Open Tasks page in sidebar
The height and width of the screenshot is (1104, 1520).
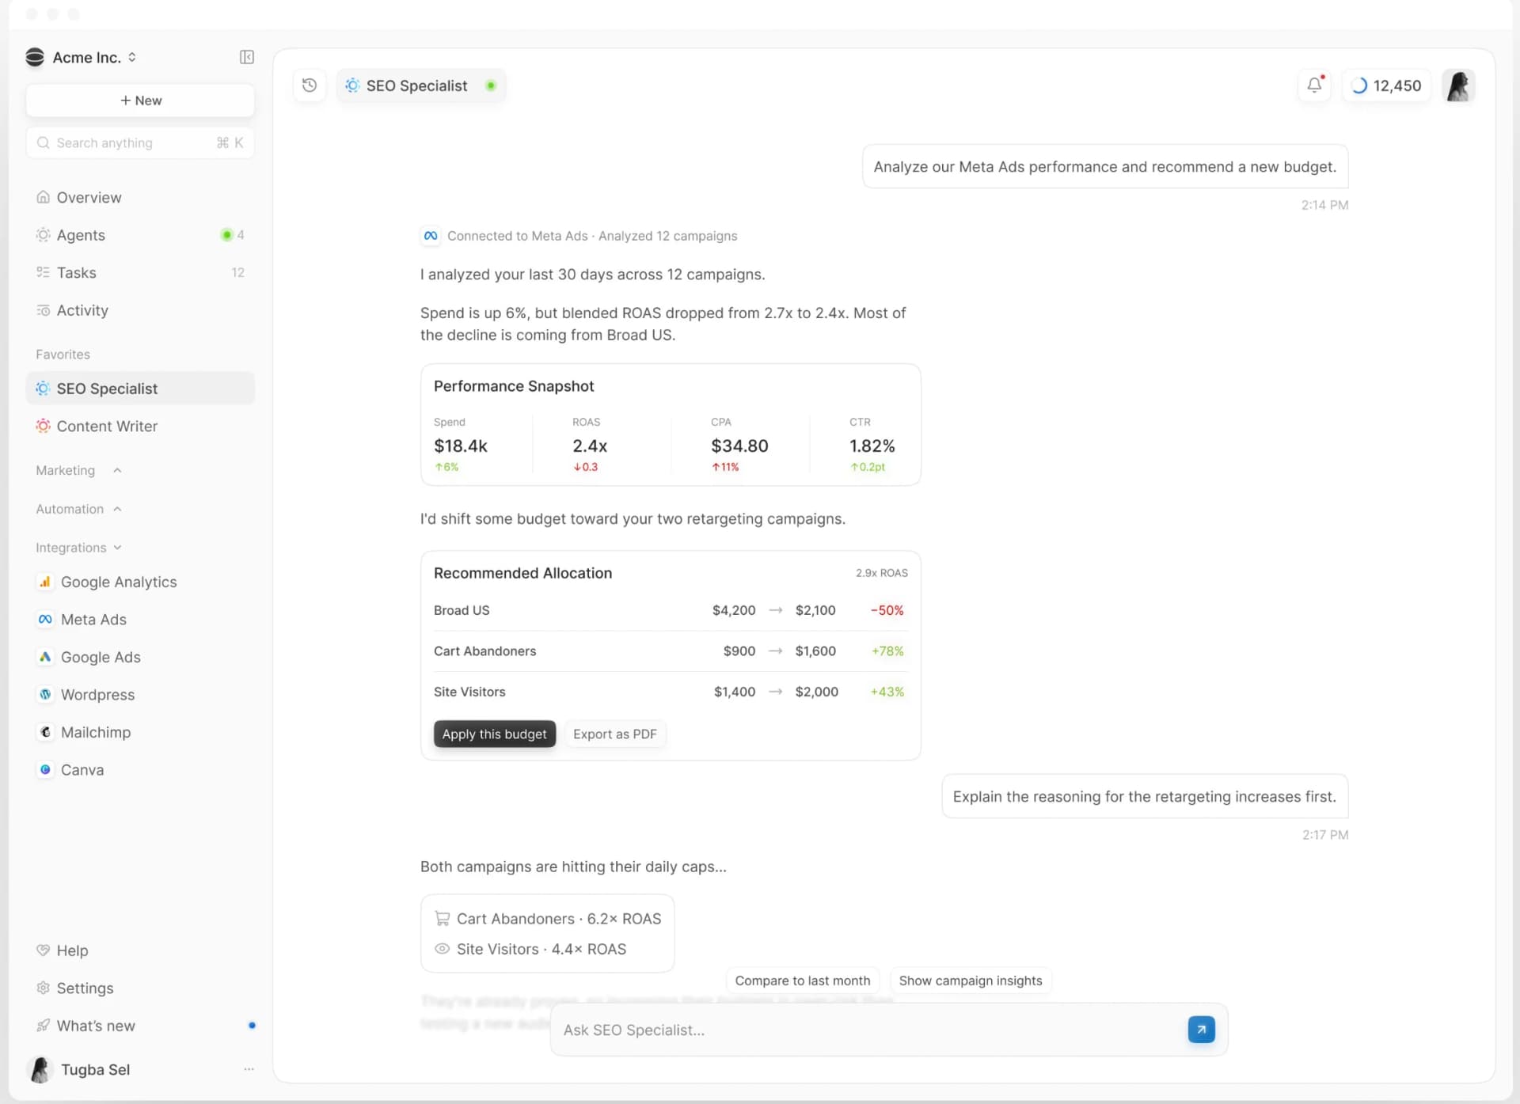coord(140,272)
